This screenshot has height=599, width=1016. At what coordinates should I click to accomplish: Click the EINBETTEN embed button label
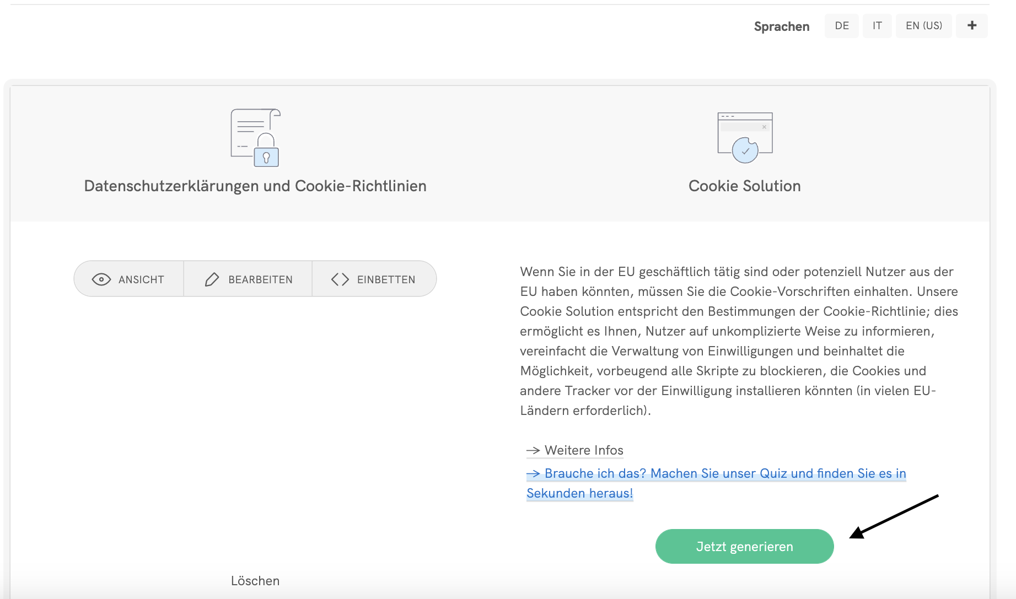click(x=386, y=279)
